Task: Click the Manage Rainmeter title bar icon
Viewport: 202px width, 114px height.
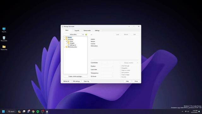Action: coord(62,26)
